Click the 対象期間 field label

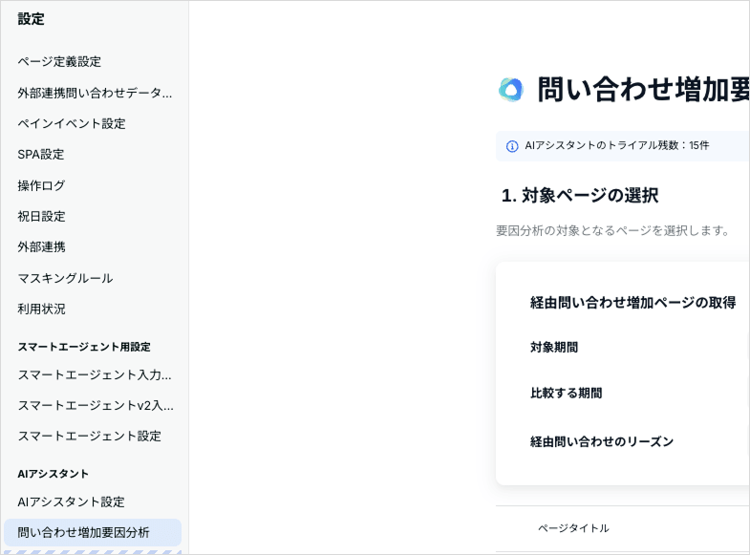(554, 347)
